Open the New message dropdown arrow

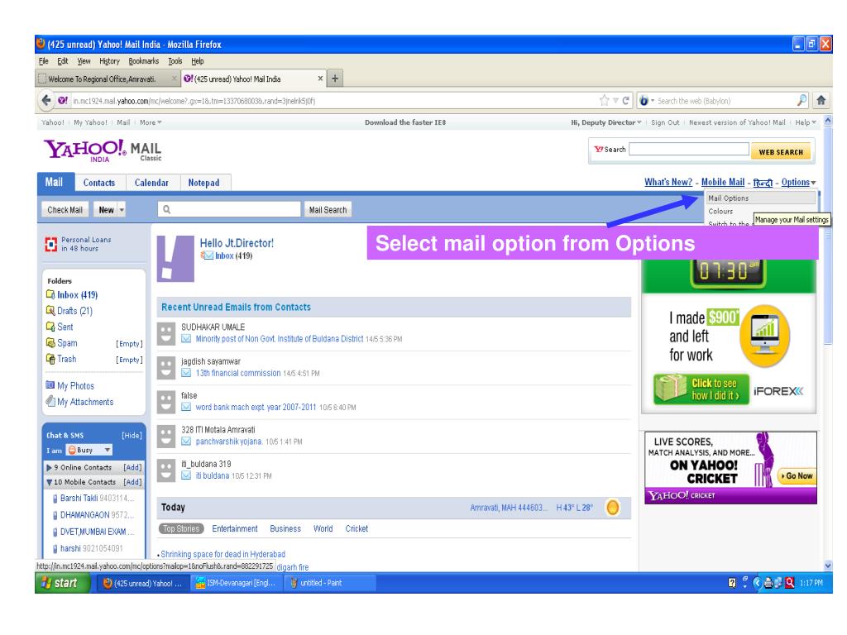point(122,209)
